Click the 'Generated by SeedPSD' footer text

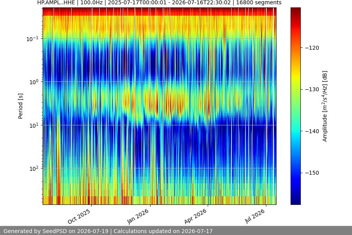108,231
